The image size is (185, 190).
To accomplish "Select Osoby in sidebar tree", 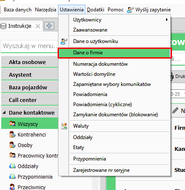I will point(25,145).
